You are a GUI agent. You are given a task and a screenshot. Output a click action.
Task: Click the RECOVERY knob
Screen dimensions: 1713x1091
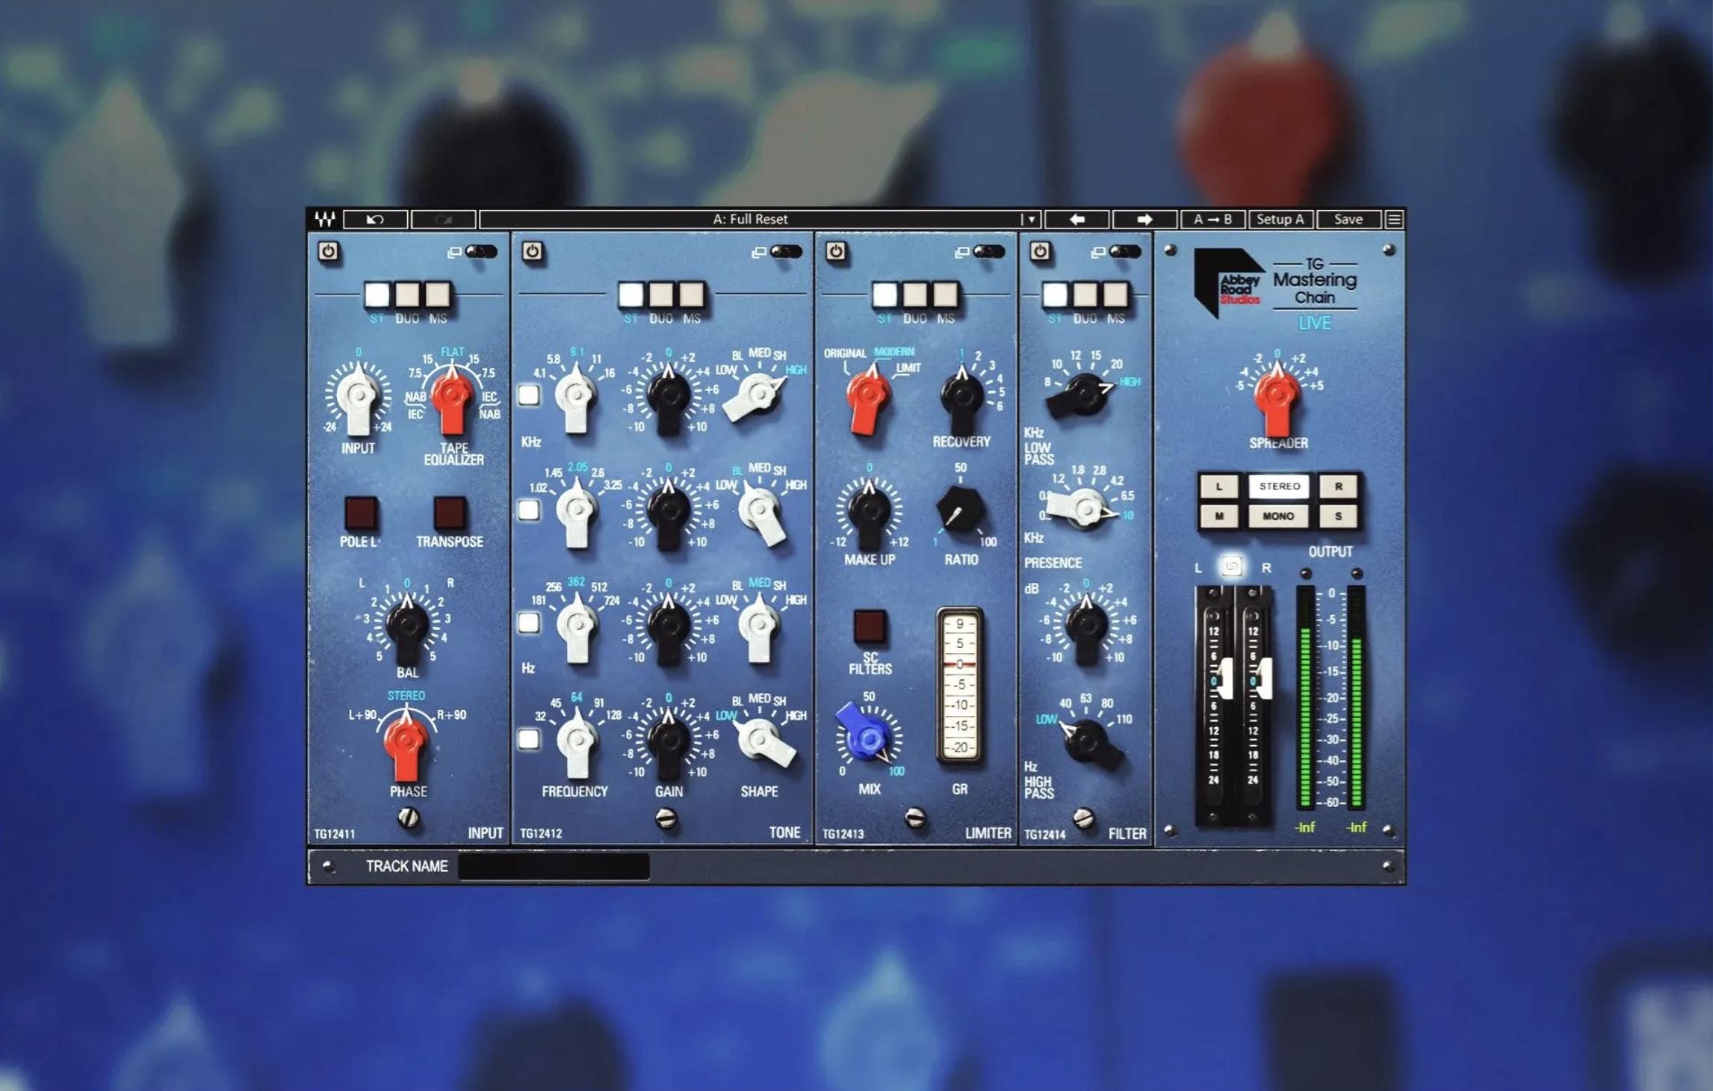click(x=962, y=396)
